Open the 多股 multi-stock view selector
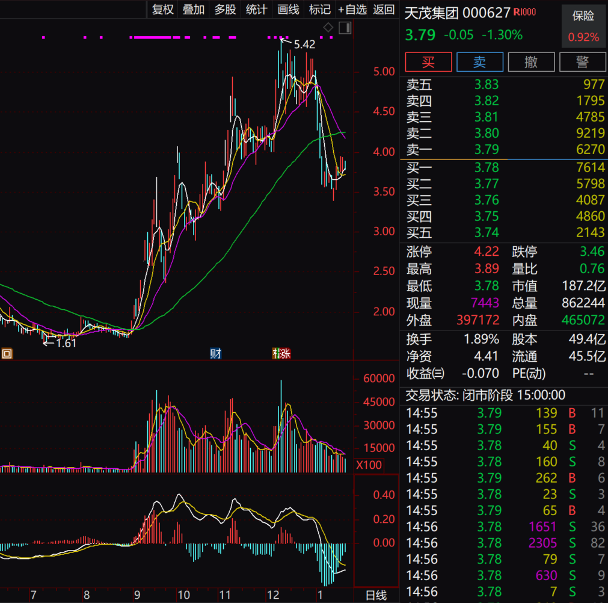This screenshot has width=608, height=603. click(225, 10)
